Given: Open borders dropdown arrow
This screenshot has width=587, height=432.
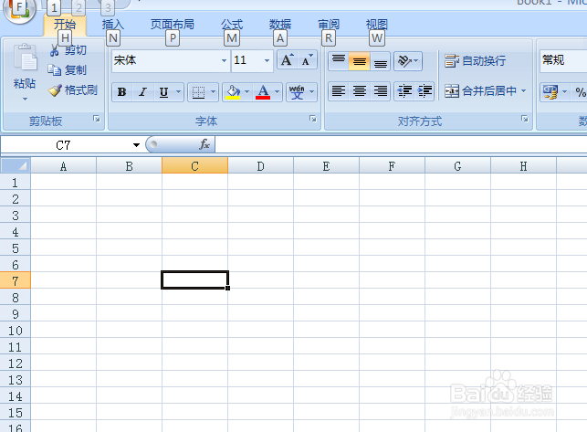Looking at the screenshot, I should pos(213,92).
